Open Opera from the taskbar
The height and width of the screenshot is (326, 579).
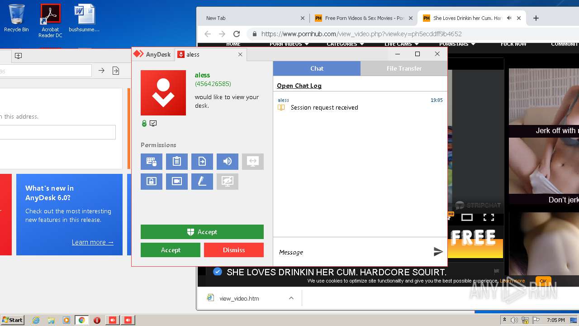click(x=97, y=320)
